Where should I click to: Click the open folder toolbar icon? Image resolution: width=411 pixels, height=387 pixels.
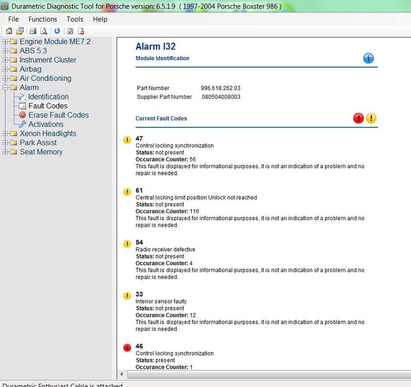pyautogui.click(x=20, y=31)
